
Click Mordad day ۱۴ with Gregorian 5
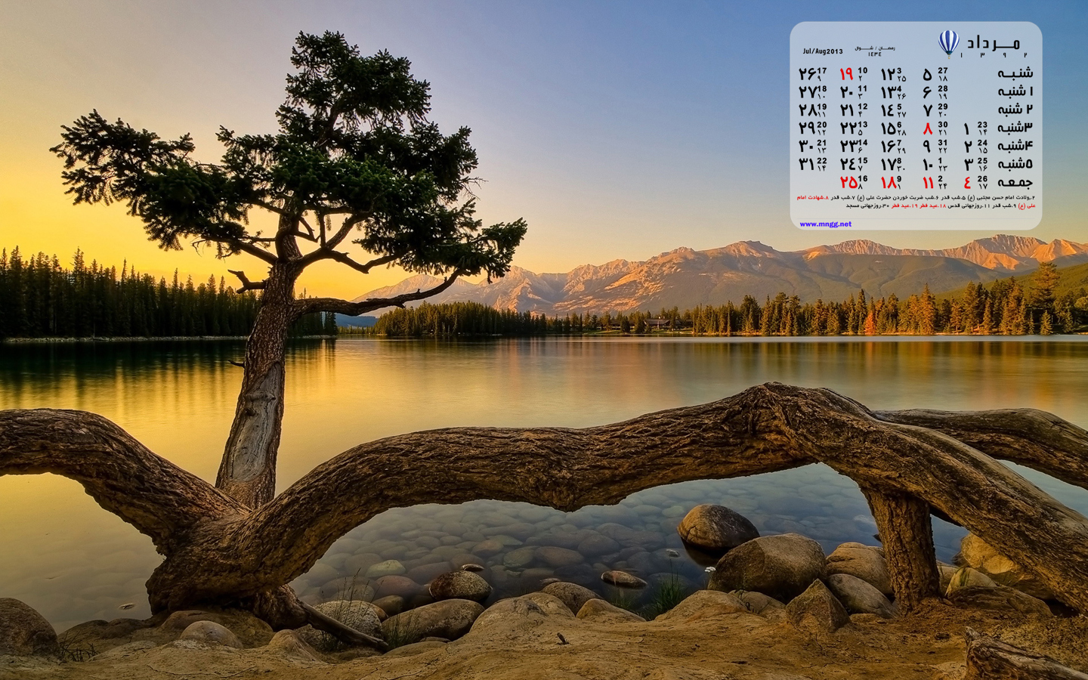pyautogui.click(x=893, y=110)
